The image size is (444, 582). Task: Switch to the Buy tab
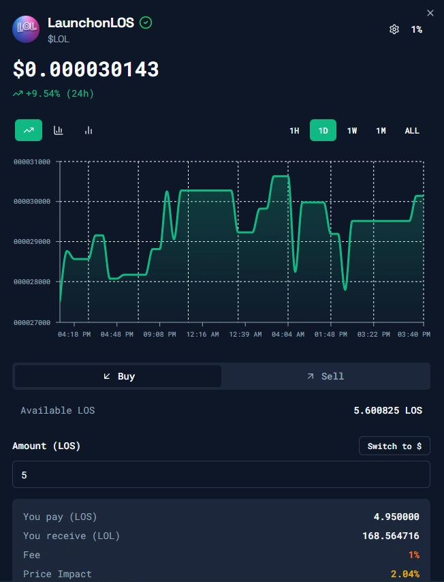(118, 376)
